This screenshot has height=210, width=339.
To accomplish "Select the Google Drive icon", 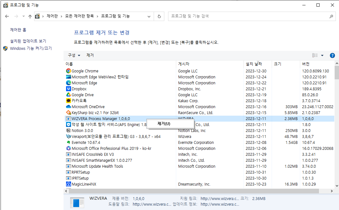I will (68, 95).
